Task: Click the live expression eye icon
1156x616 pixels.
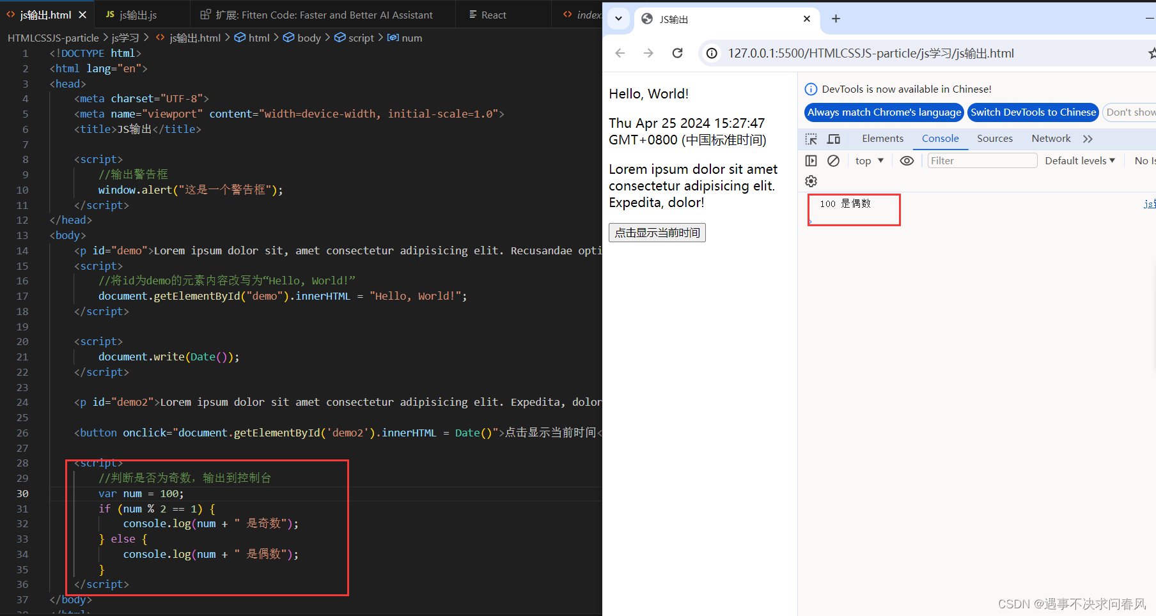Action: coord(907,161)
